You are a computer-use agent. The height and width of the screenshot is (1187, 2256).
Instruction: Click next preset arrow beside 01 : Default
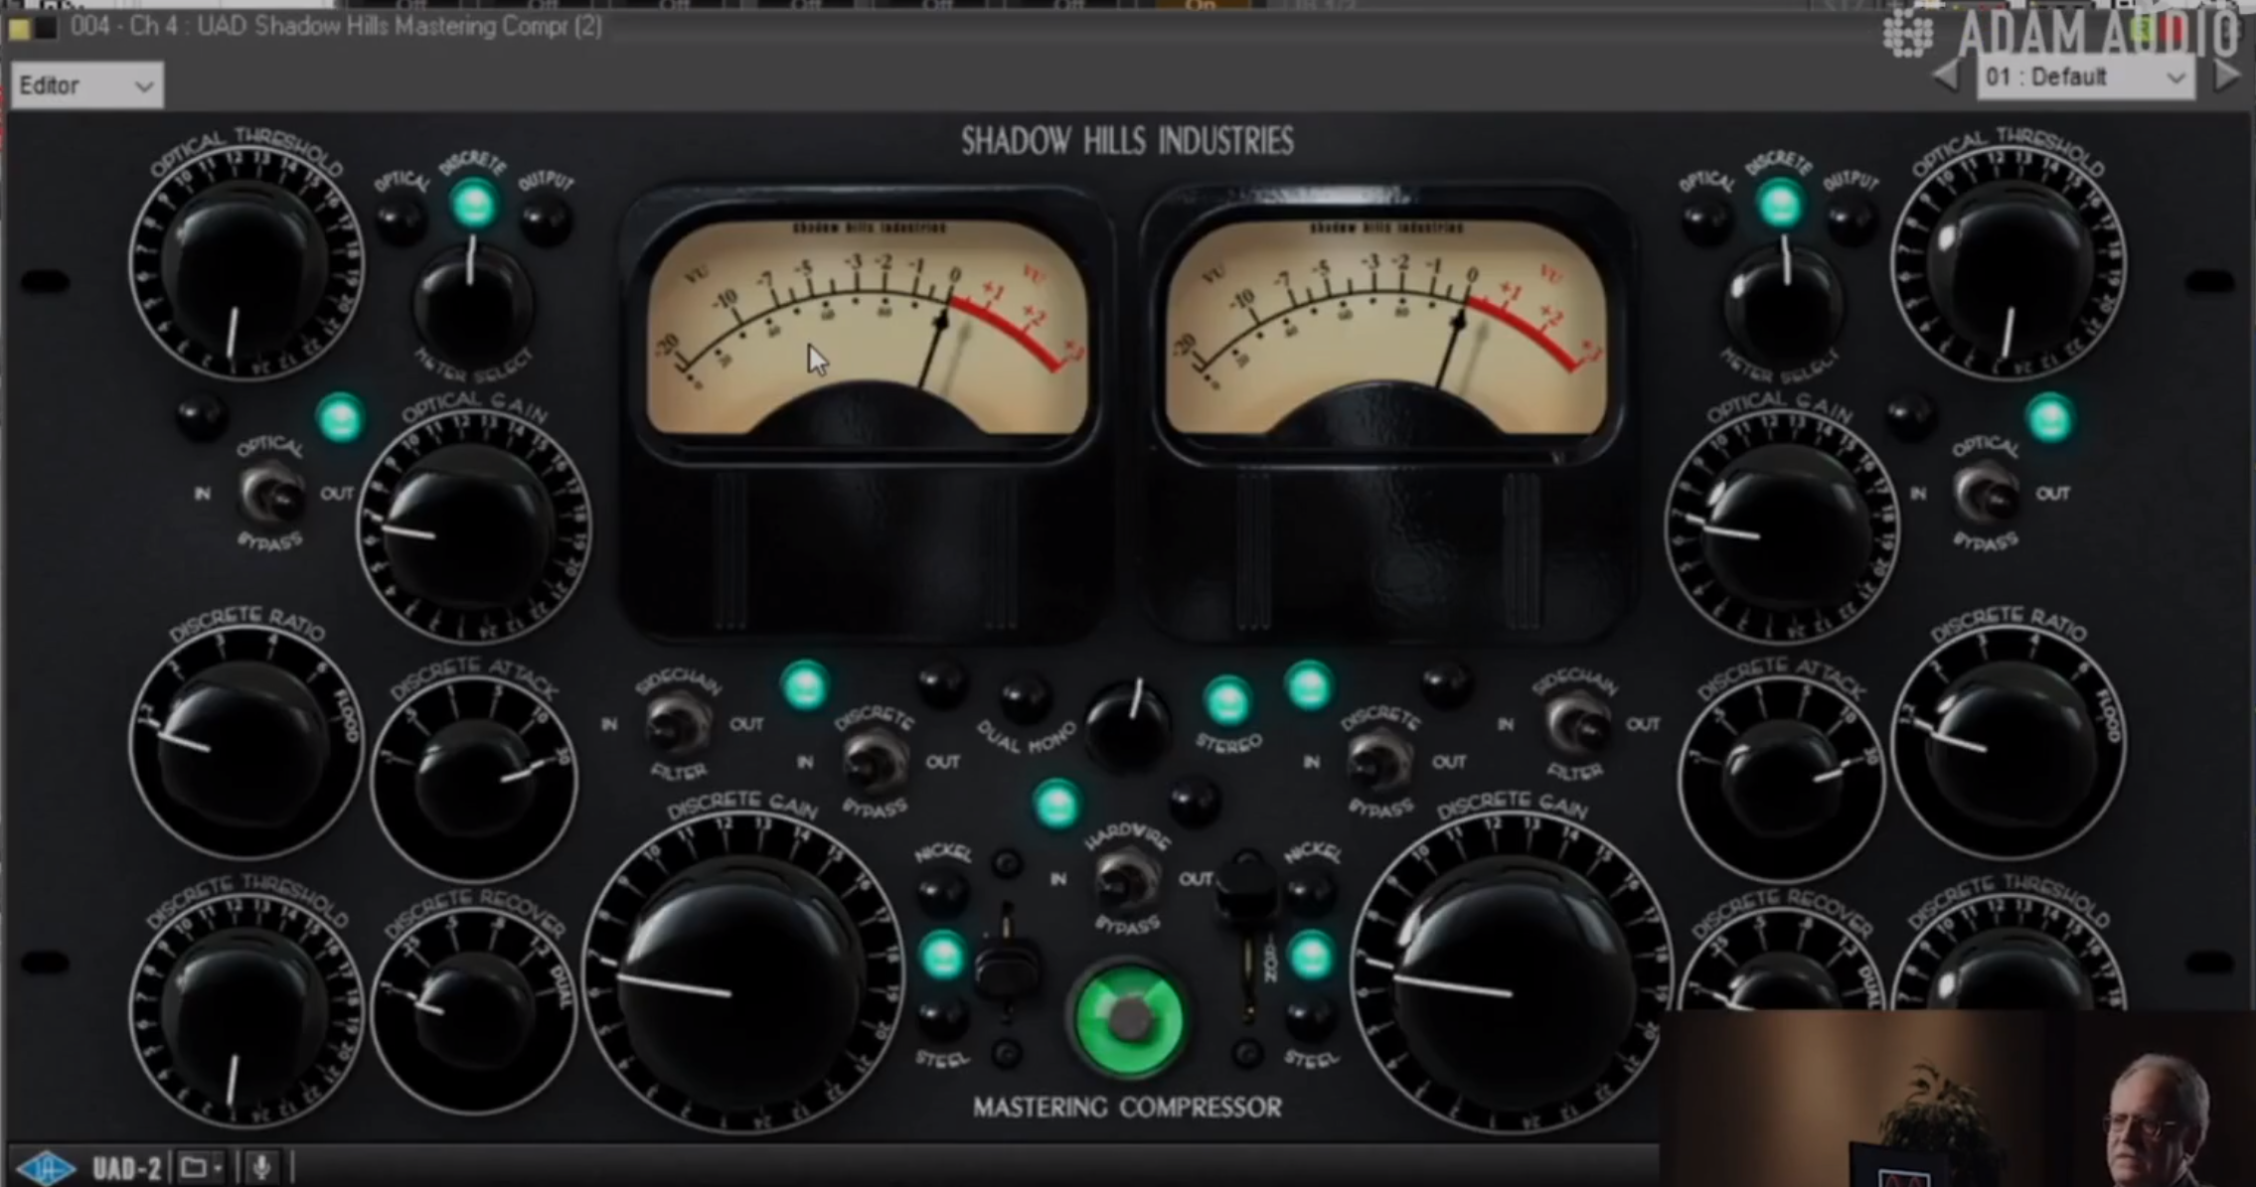pos(2228,76)
